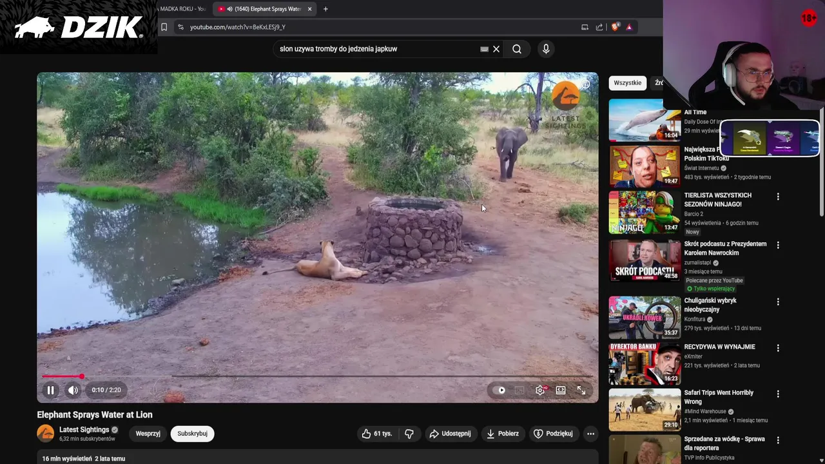Select the Elephant Sprays Water tab
The image size is (825, 464).
[x=263, y=9]
